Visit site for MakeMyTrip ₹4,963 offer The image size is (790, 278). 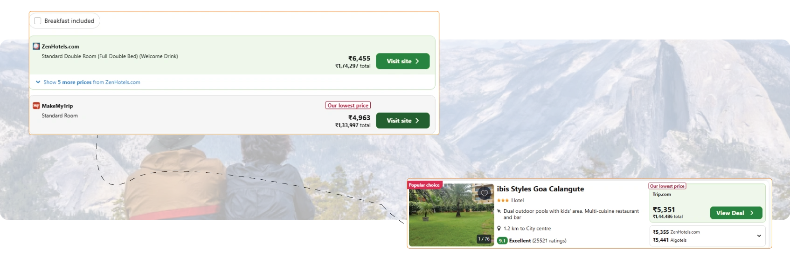[402, 121]
